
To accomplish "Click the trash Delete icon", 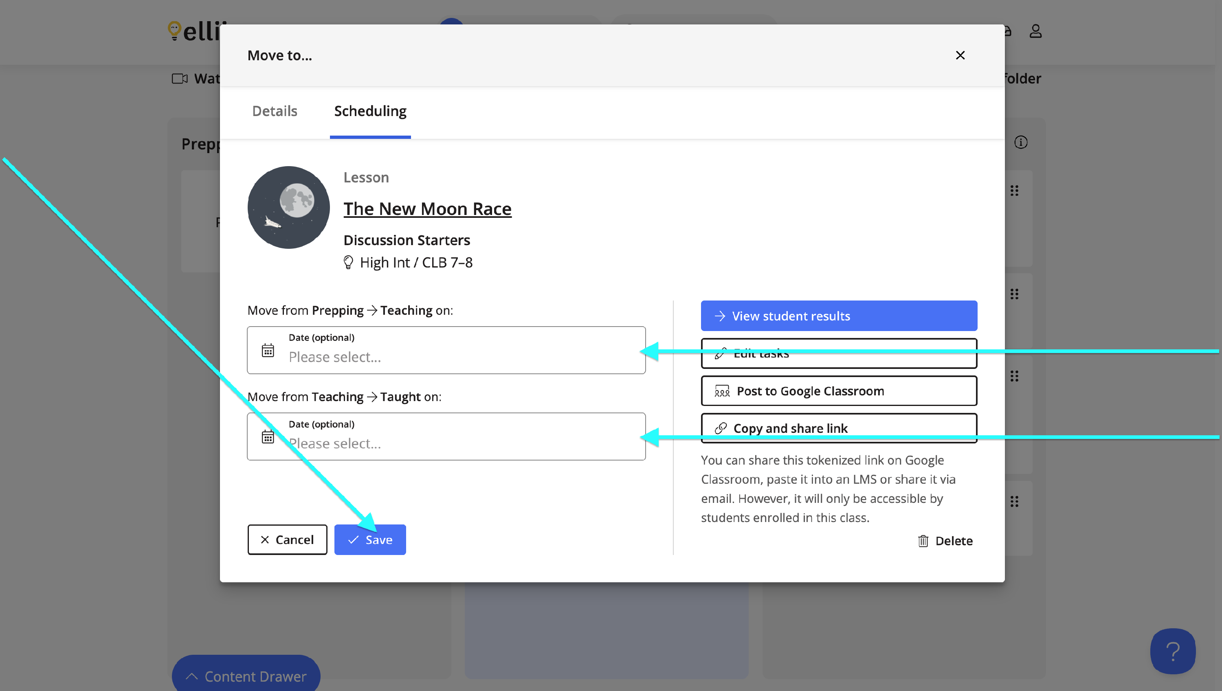I will [923, 541].
